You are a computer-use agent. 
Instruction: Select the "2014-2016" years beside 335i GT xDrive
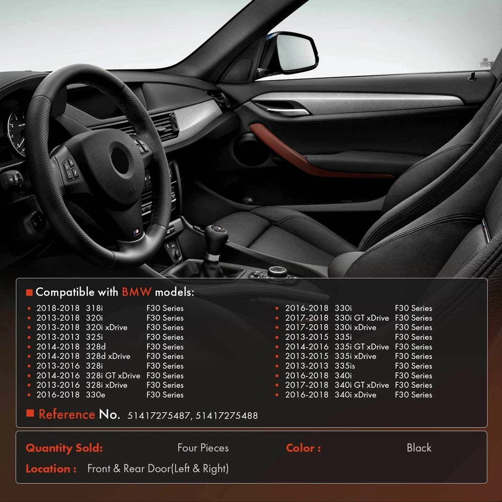[x=307, y=346]
